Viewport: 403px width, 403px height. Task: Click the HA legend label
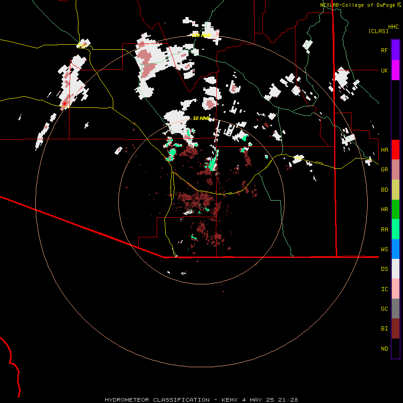pyautogui.click(x=384, y=150)
